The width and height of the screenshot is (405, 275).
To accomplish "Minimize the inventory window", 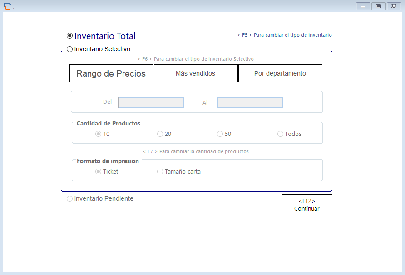I will click(x=363, y=6).
